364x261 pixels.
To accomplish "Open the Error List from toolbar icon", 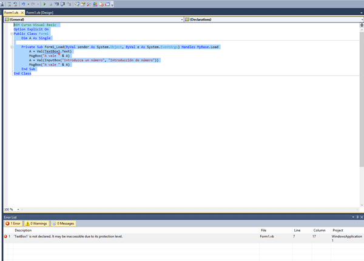I will click(101, 4).
